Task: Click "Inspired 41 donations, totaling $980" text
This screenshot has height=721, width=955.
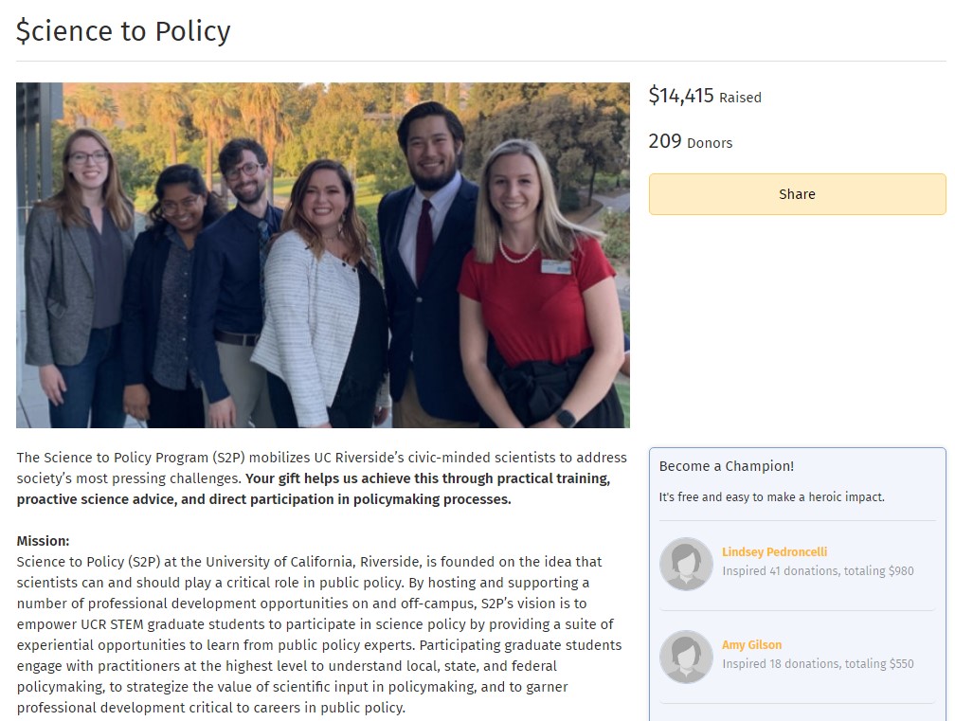Action: pos(818,571)
